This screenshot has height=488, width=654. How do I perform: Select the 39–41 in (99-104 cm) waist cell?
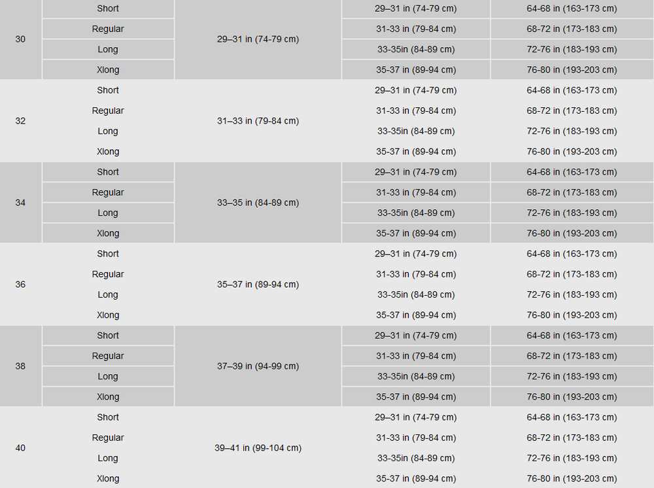[258, 448]
